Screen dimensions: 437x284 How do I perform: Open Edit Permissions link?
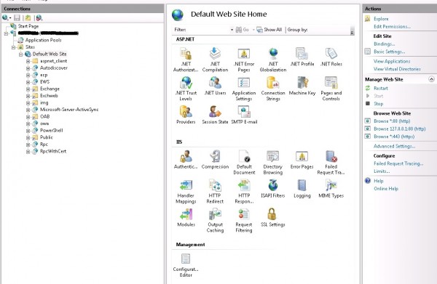coord(392,26)
